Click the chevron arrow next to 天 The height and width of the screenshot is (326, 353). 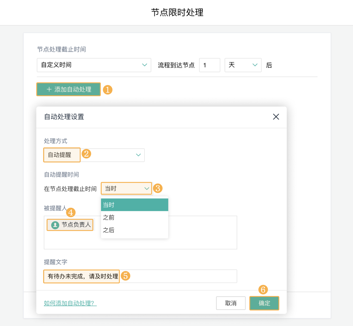[255, 65]
